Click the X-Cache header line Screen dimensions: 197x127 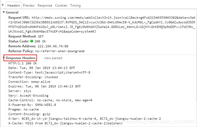pos(65,123)
